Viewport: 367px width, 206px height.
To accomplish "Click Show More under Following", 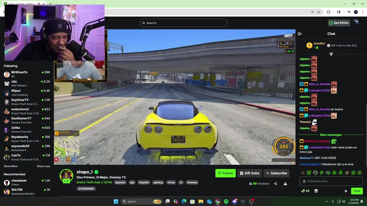I will coord(11,166).
